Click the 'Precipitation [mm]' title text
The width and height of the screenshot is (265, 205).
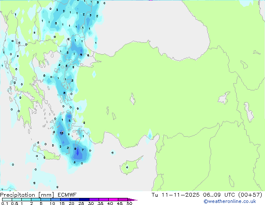pyautogui.click(x=27, y=195)
